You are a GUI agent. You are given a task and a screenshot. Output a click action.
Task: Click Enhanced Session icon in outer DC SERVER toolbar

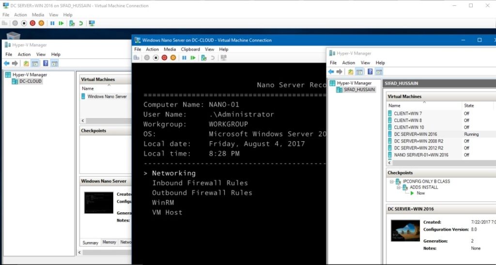click(92, 23)
